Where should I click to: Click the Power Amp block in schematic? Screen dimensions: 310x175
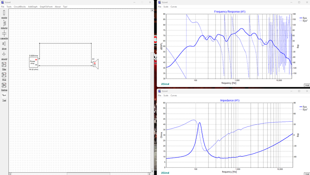point(33,62)
